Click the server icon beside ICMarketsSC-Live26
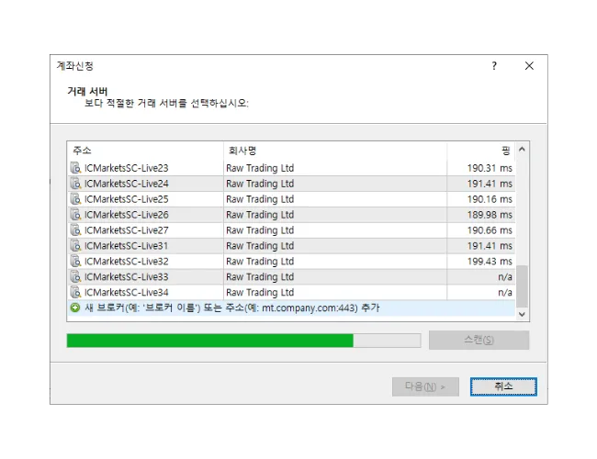The height and width of the screenshot is (459, 597). coord(75,215)
